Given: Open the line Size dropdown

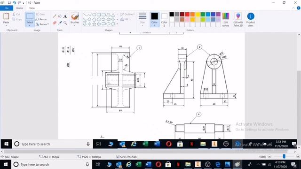Looking at the screenshot, I should (143, 19).
